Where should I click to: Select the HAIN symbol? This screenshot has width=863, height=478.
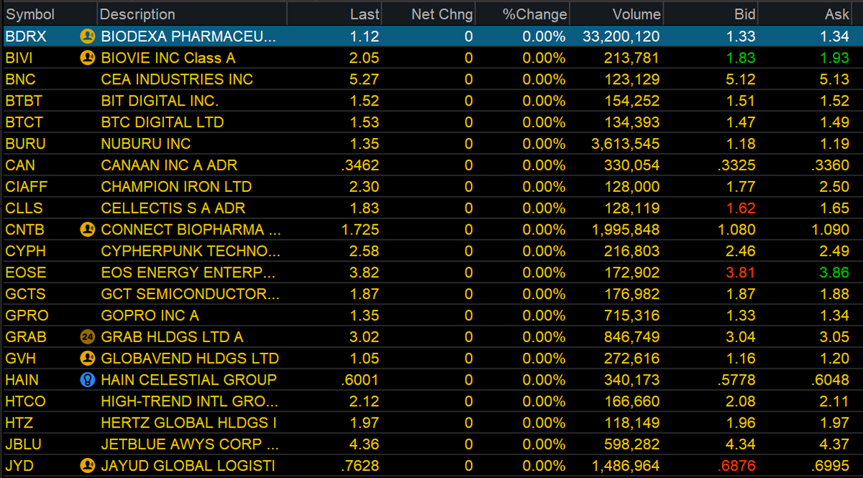pyautogui.click(x=22, y=380)
